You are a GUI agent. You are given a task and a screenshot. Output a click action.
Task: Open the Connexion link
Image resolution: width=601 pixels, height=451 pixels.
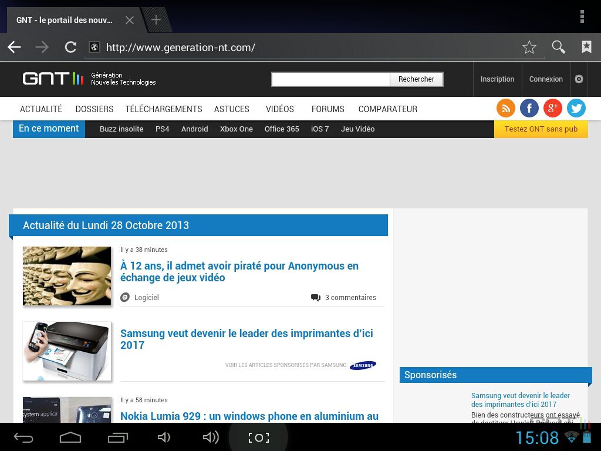point(546,79)
